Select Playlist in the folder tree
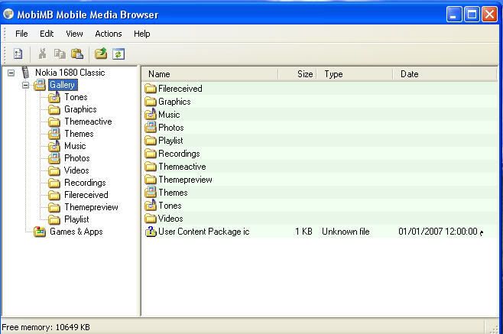 [76, 219]
